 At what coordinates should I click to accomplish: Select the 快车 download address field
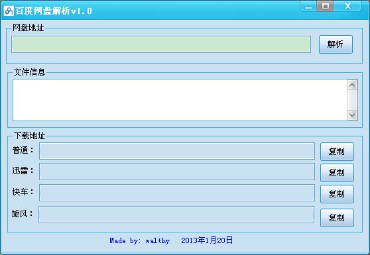click(x=177, y=193)
